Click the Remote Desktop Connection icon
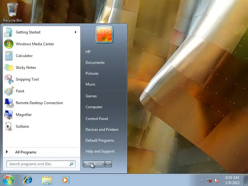The width and height of the screenshot is (248, 186). 9,103
